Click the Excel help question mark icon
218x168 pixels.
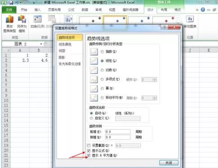(x=203, y=10)
